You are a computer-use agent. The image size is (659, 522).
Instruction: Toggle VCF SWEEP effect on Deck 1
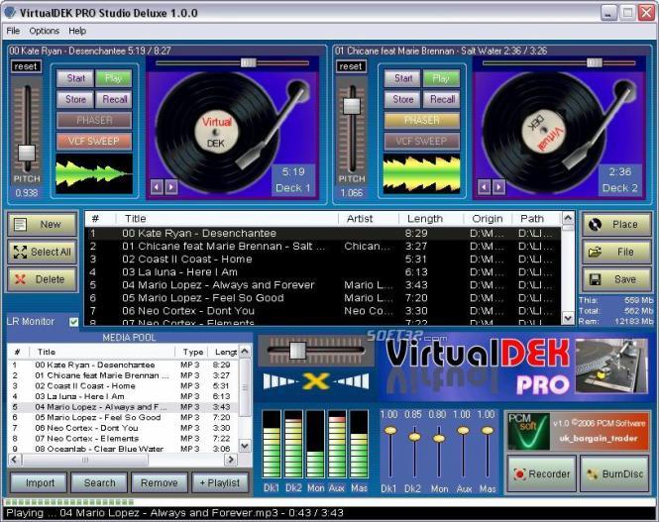point(94,141)
